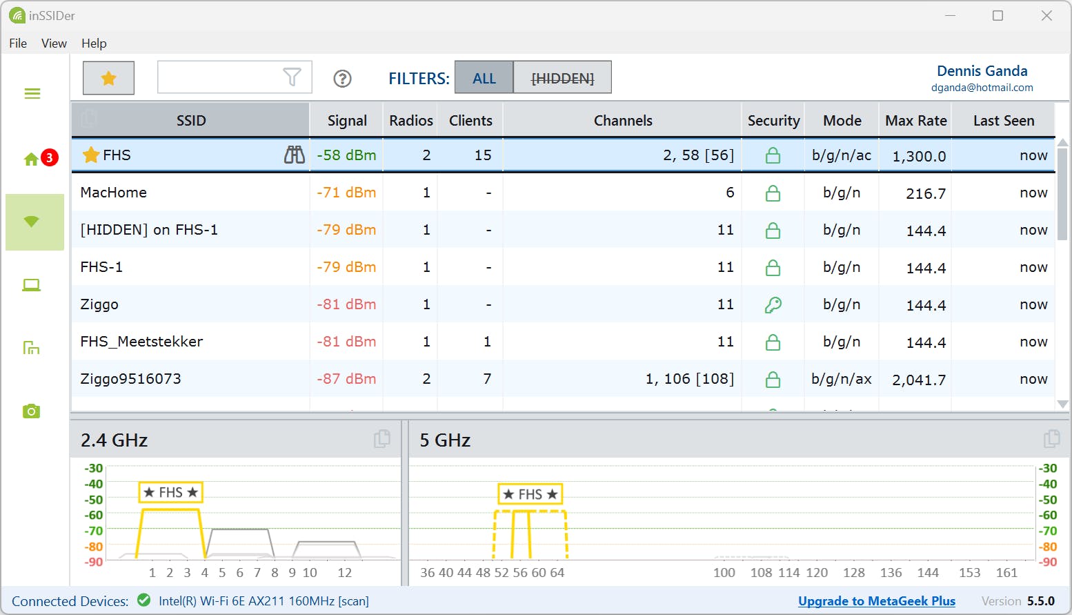Click Upgrade to MetaGeek Plus link
This screenshot has height=615, width=1072.
click(876, 601)
